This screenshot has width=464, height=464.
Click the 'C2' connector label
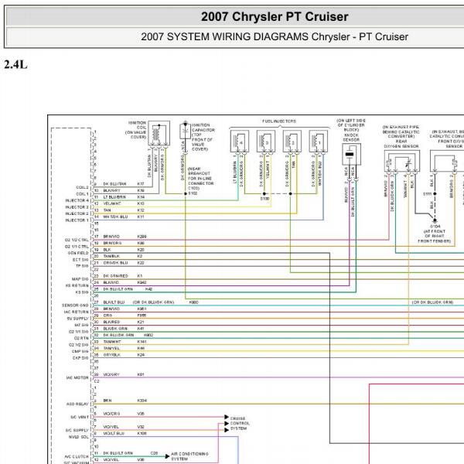(97, 381)
